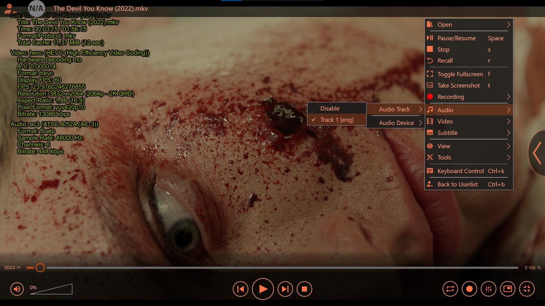The image size is (545, 306).
Task: Click the total duration 01:56:15 display
Action: (x=533, y=267)
